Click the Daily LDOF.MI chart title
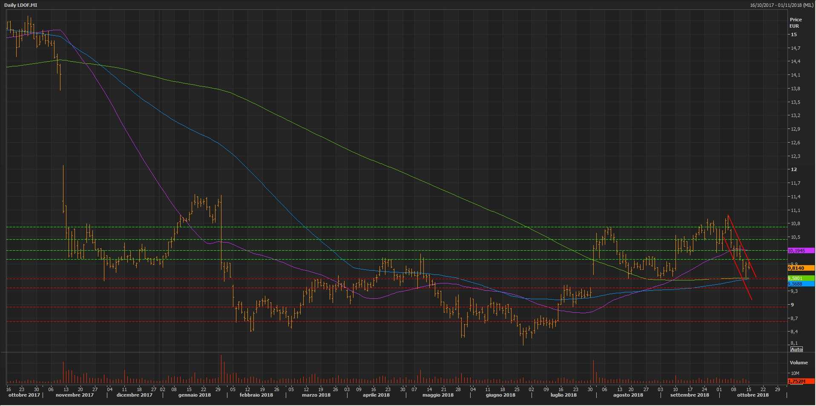 [20, 5]
